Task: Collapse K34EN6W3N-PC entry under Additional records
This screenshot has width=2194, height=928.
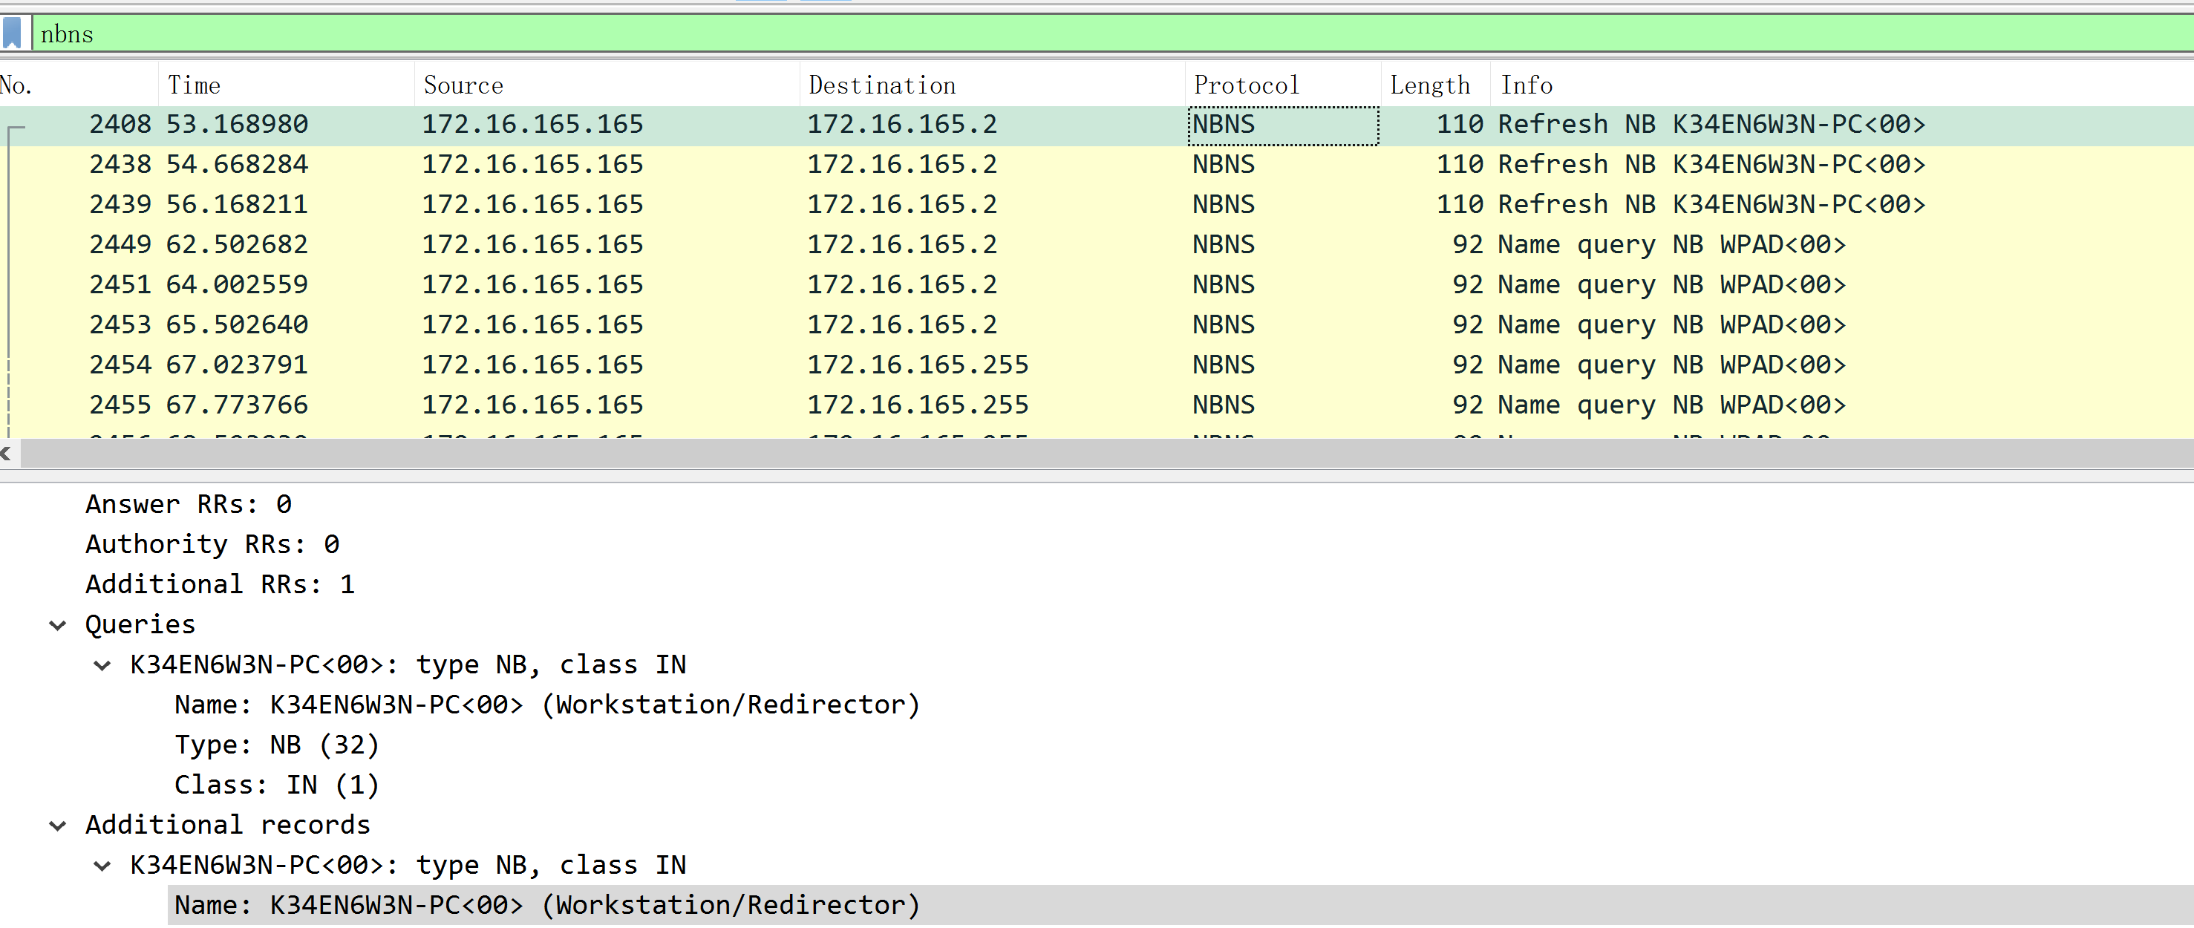Action: click(x=102, y=866)
